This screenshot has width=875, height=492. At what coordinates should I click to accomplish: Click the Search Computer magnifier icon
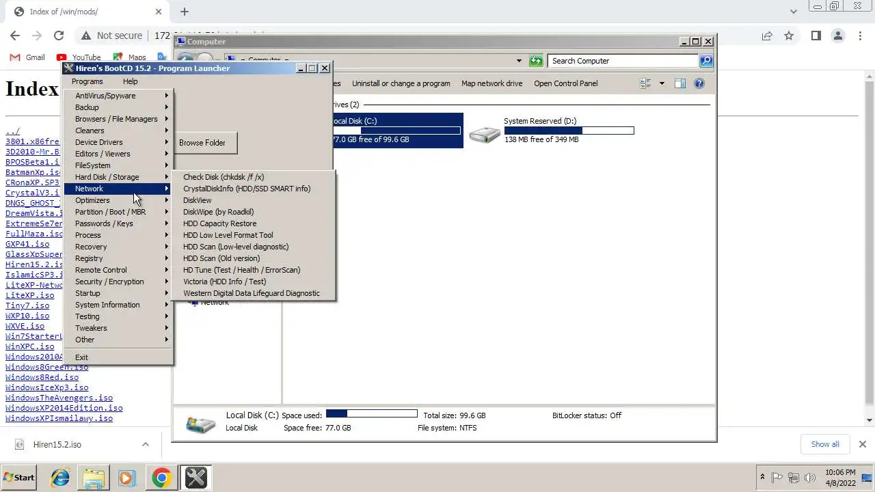[705, 61]
